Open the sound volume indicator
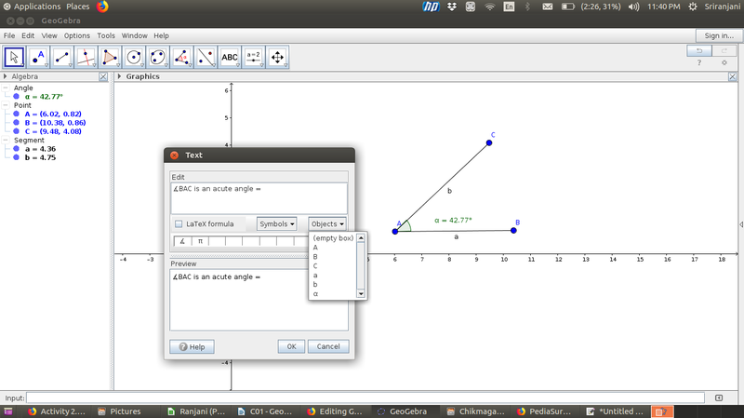 tap(633, 7)
